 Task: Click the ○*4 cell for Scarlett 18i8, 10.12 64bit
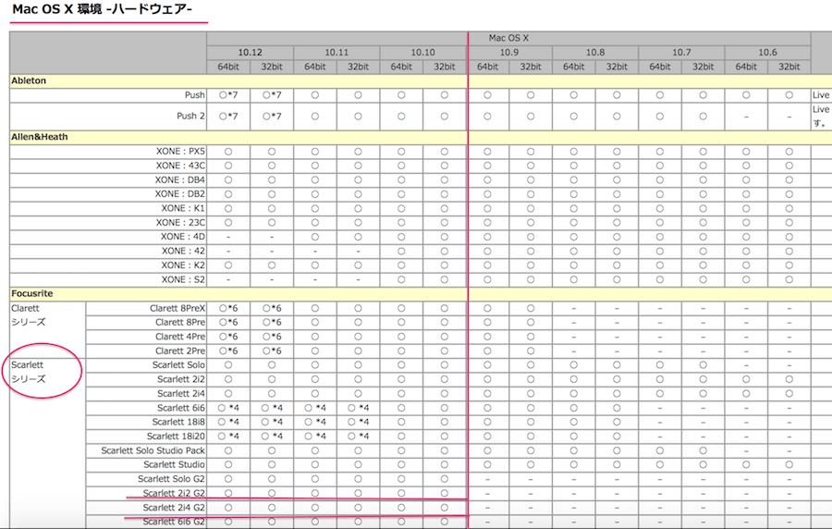(x=228, y=423)
